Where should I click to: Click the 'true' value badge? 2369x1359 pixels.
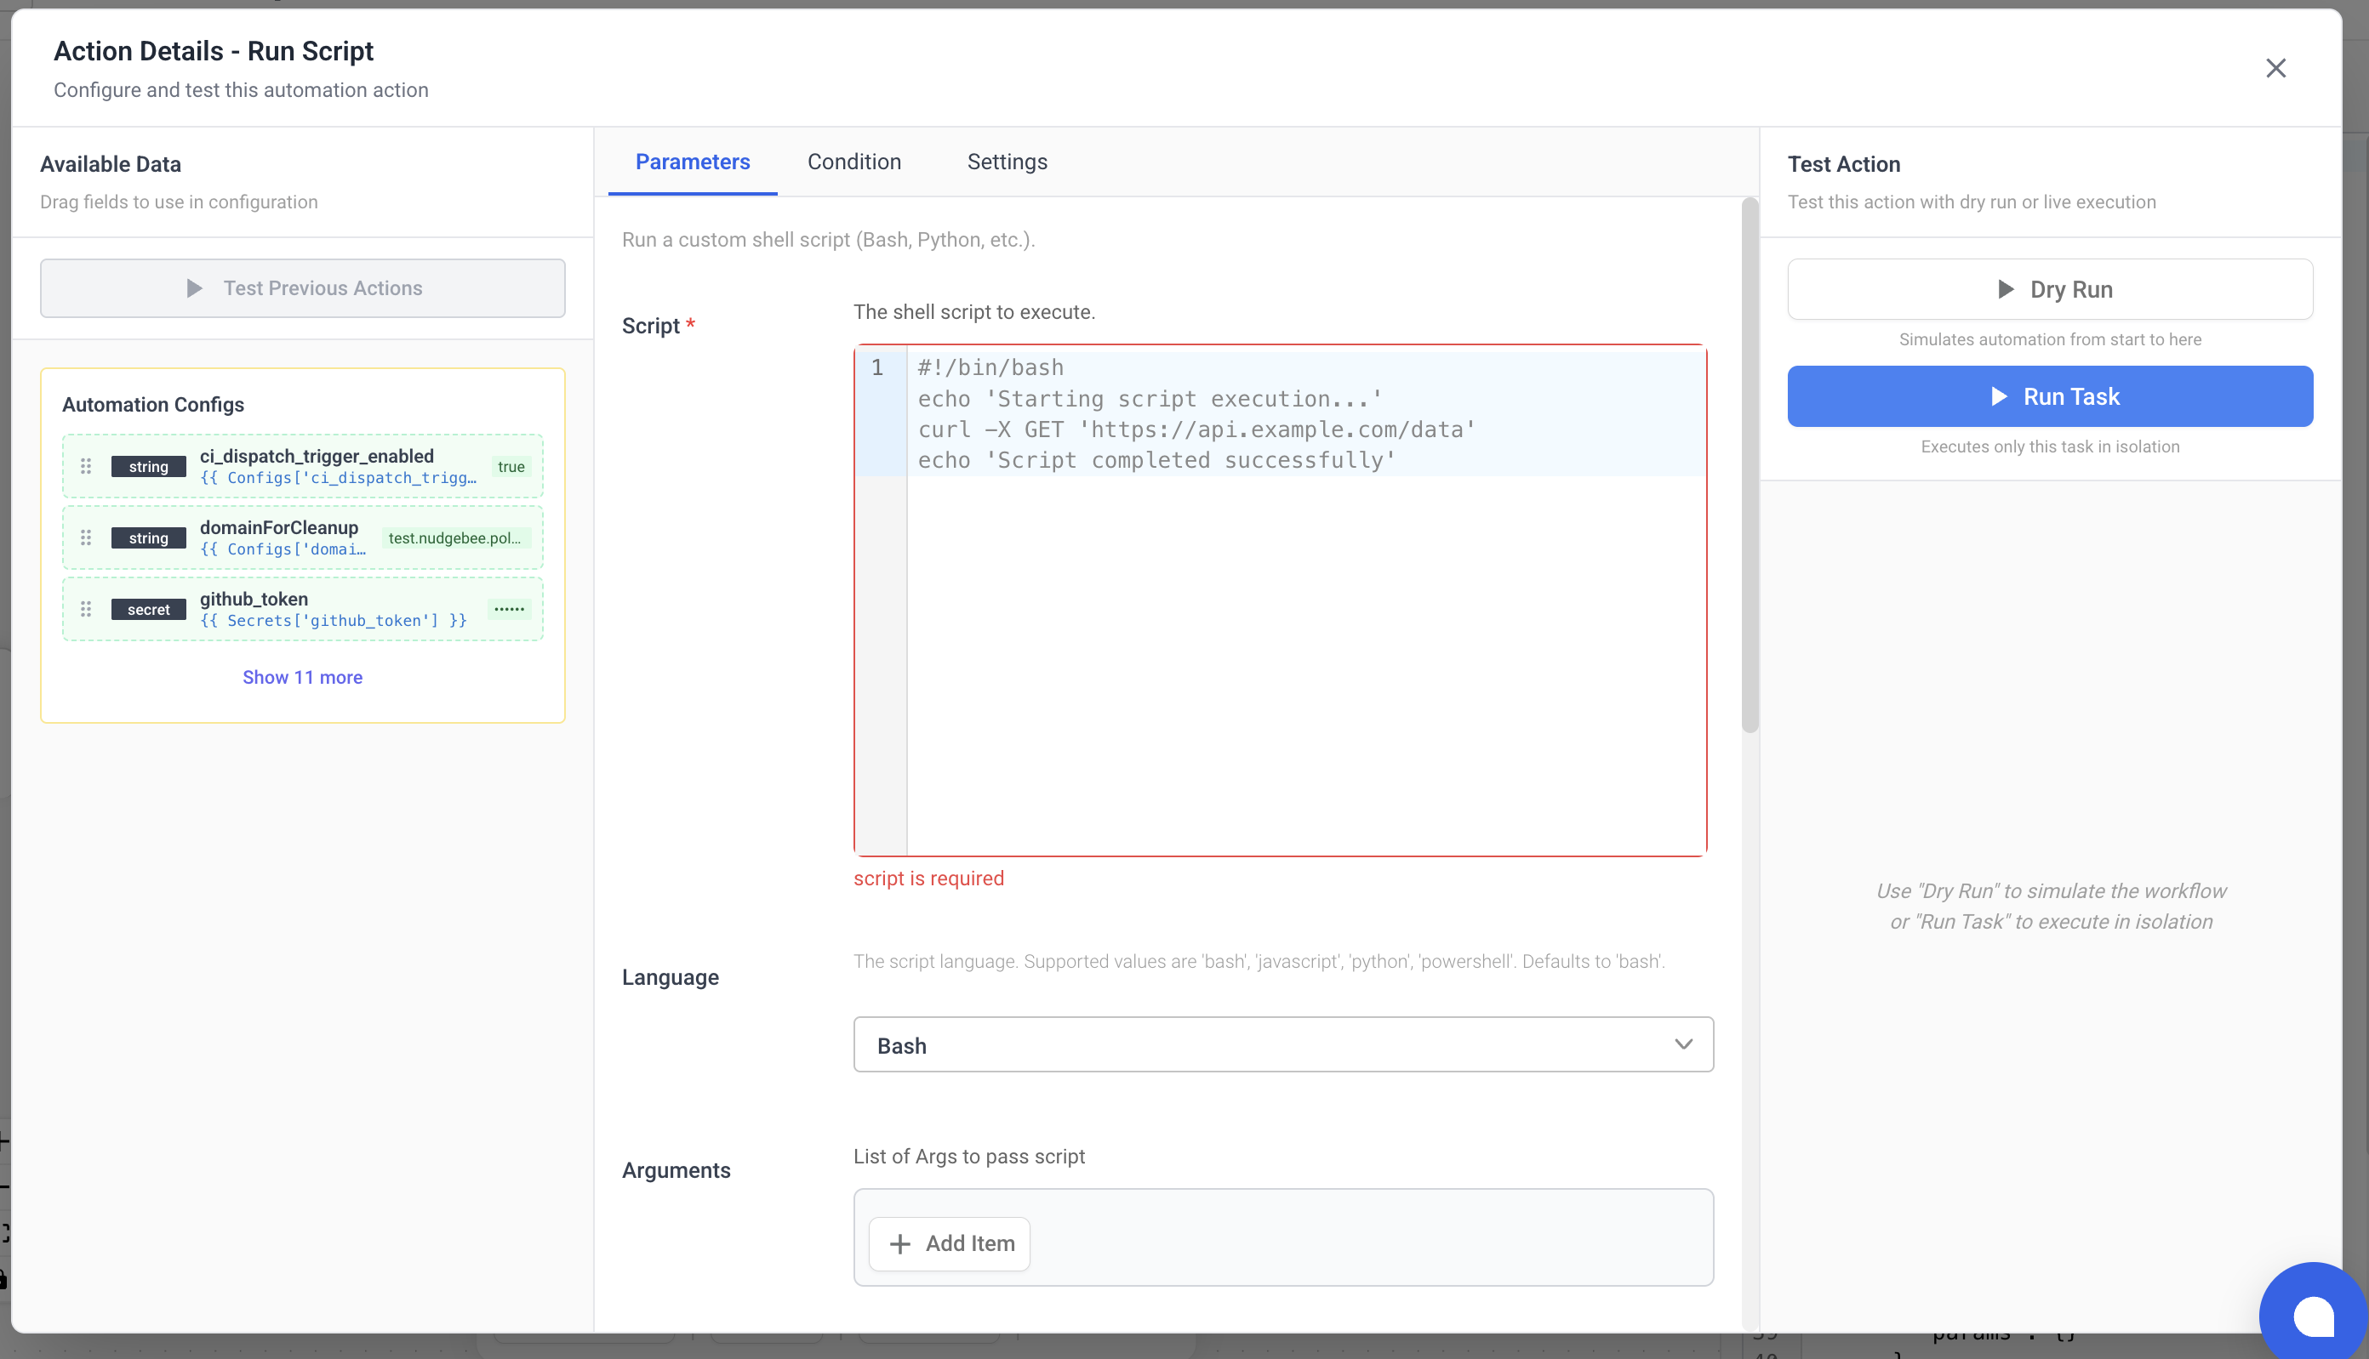point(511,467)
